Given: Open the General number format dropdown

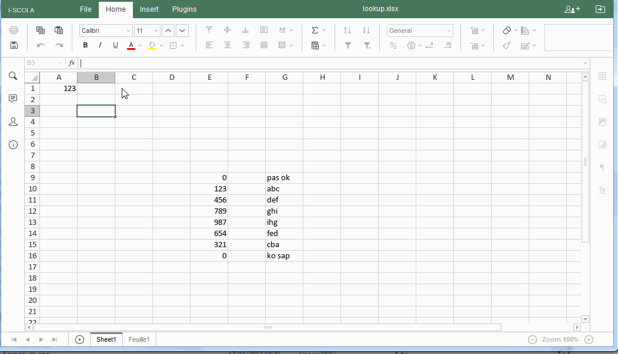Looking at the screenshot, I should tap(419, 30).
